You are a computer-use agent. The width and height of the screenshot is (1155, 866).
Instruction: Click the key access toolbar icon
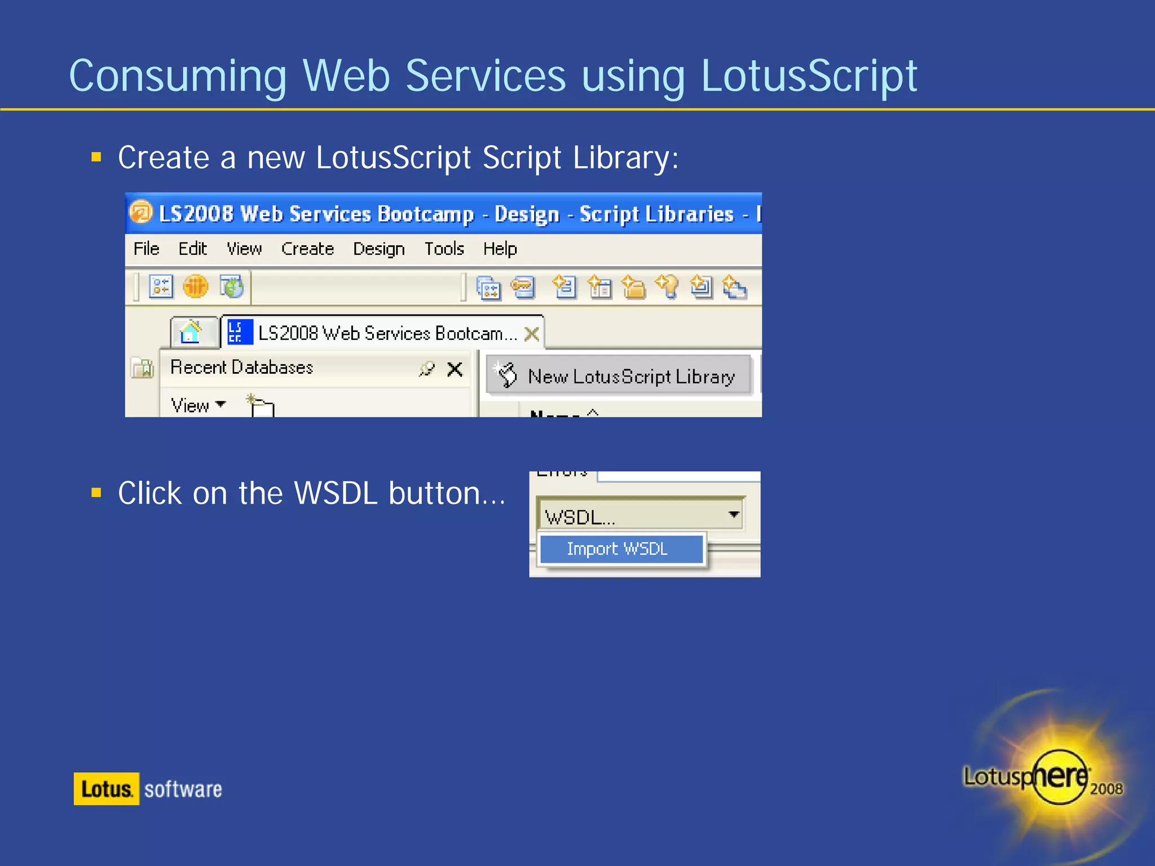(x=523, y=288)
